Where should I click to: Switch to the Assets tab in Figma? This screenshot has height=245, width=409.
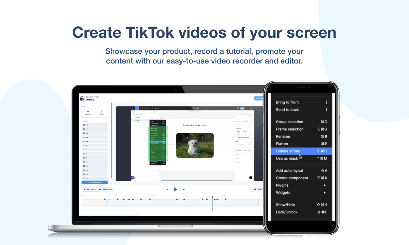click(x=138, y=112)
